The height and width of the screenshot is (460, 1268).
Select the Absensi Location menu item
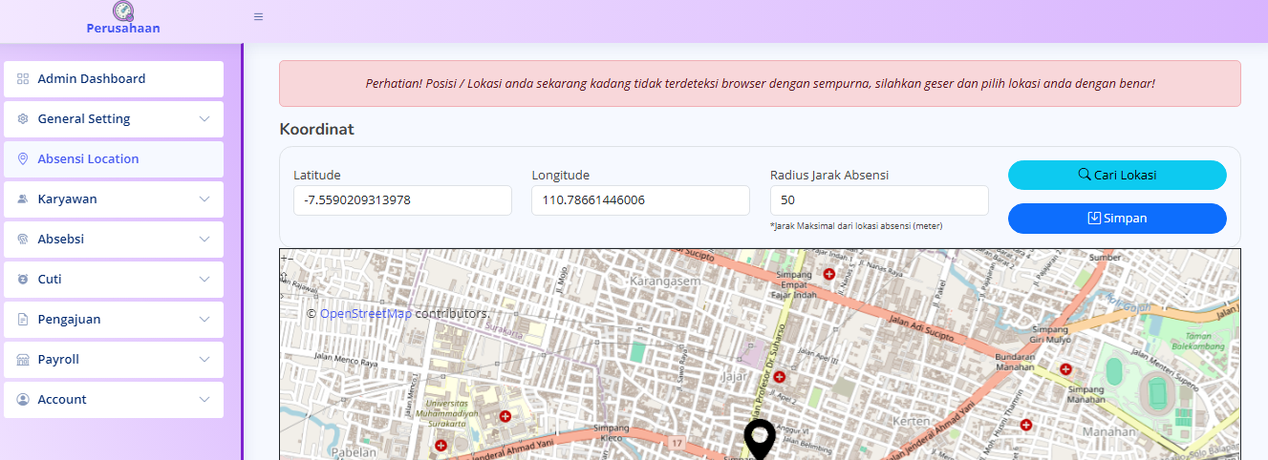pos(88,159)
